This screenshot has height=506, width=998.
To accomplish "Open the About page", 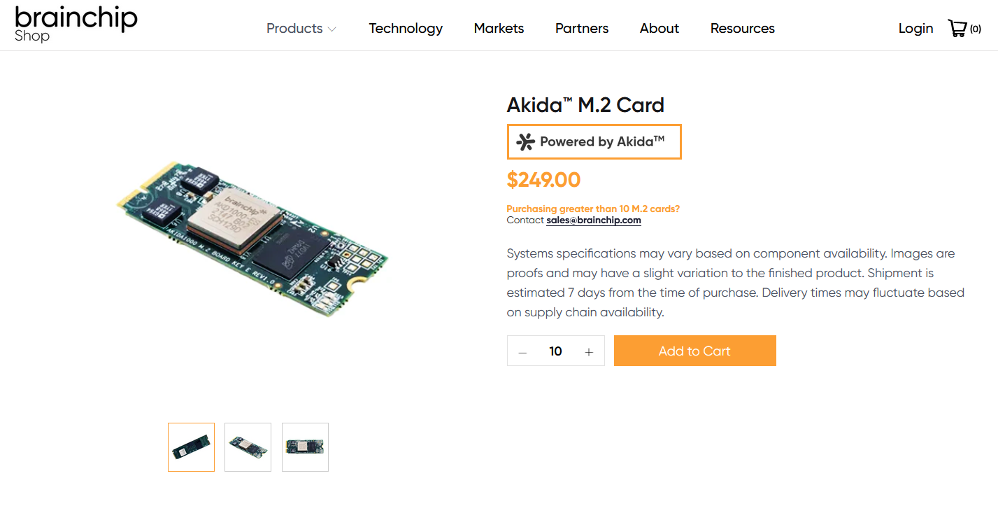I will tap(660, 29).
